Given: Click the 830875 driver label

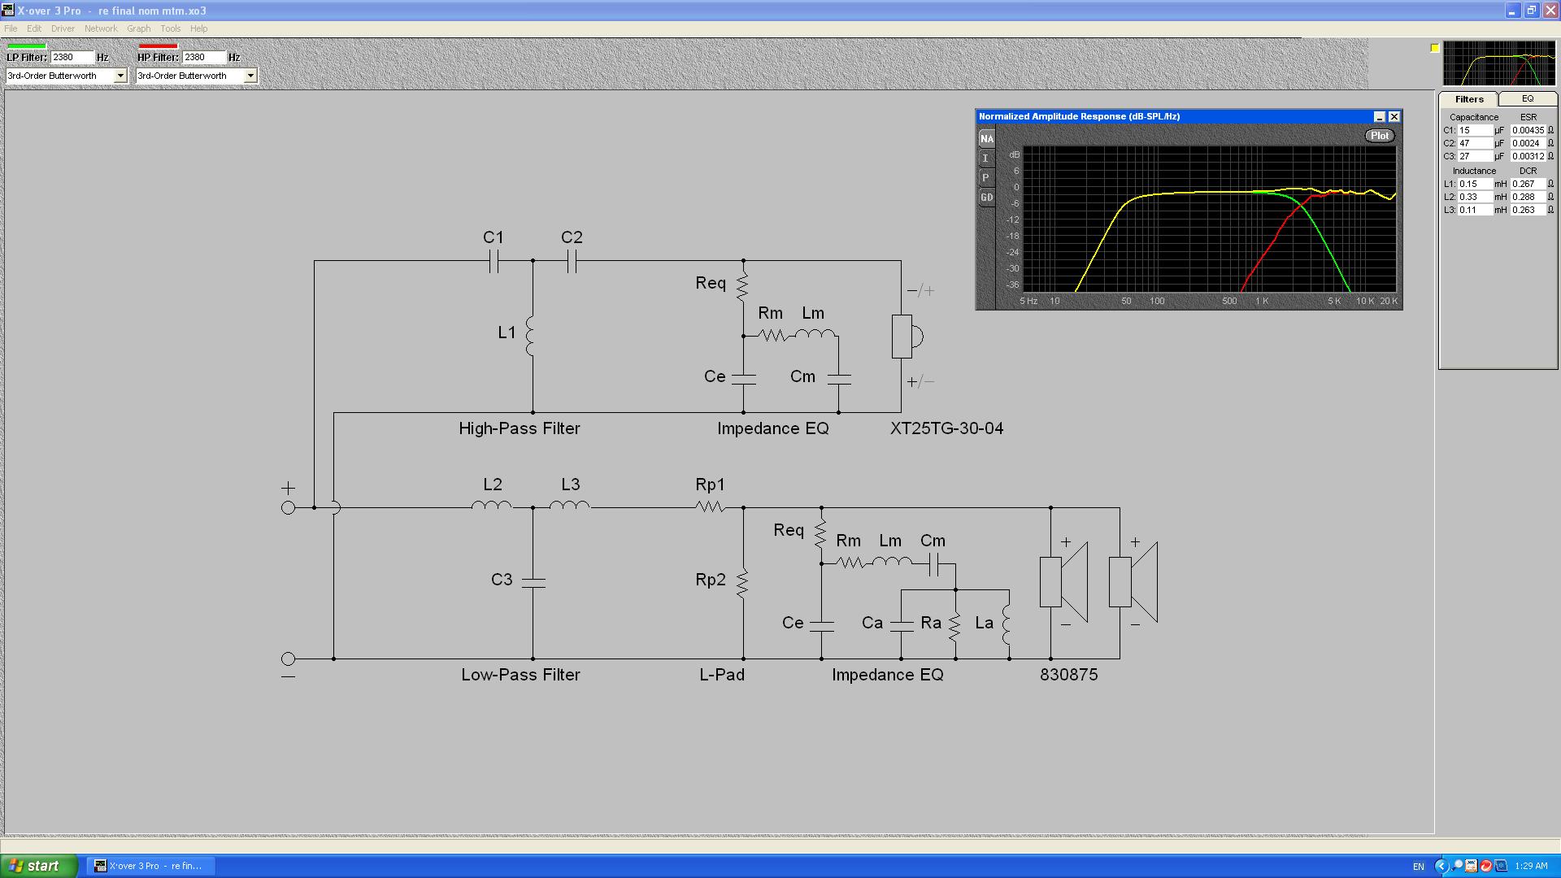Looking at the screenshot, I should (x=1068, y=675).
